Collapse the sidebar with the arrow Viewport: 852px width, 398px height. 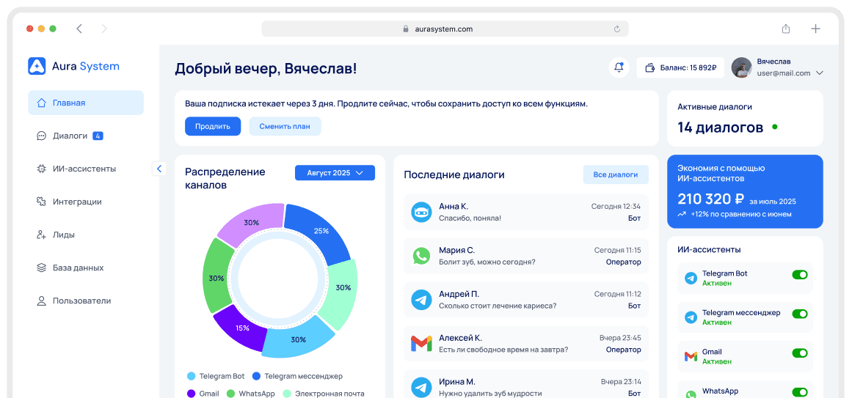159,169
